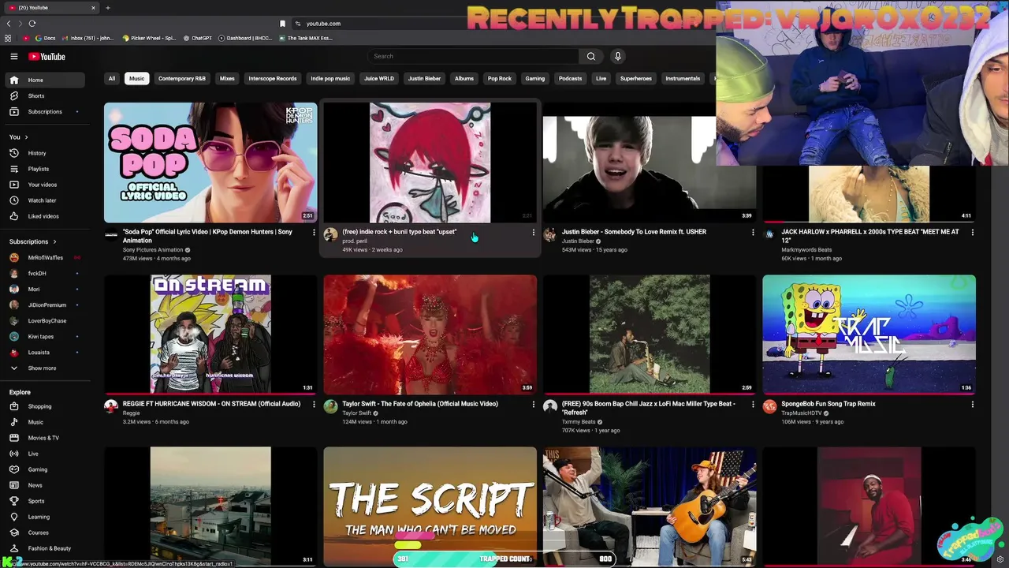Show more subscriptions

44,368
